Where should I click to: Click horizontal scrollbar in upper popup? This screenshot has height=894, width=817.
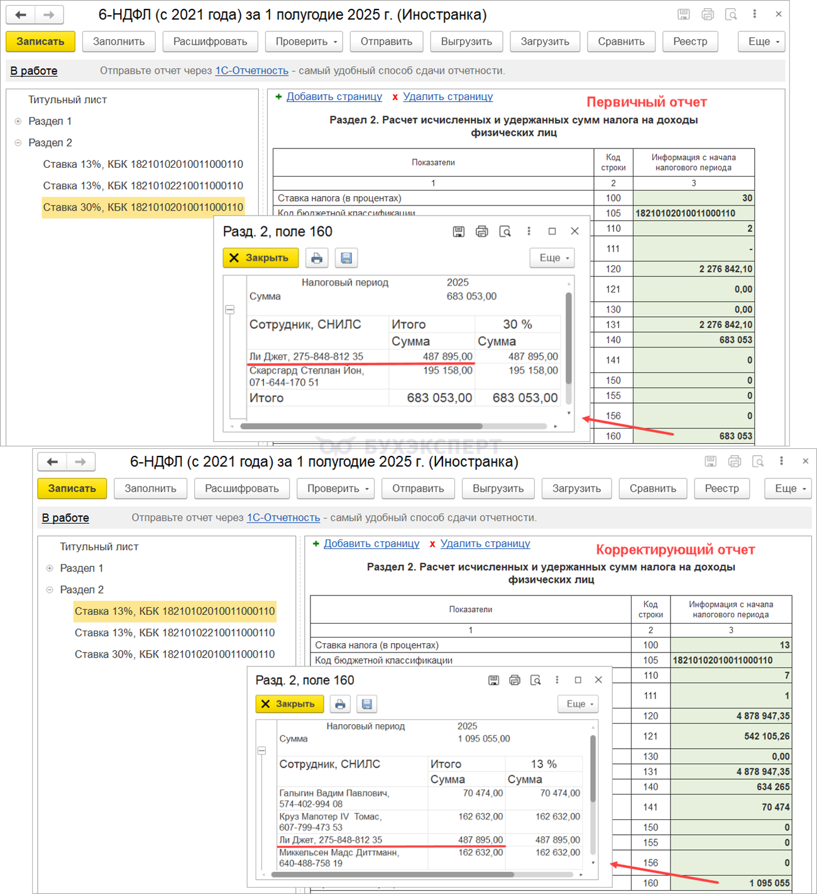(x=361, y=426)
